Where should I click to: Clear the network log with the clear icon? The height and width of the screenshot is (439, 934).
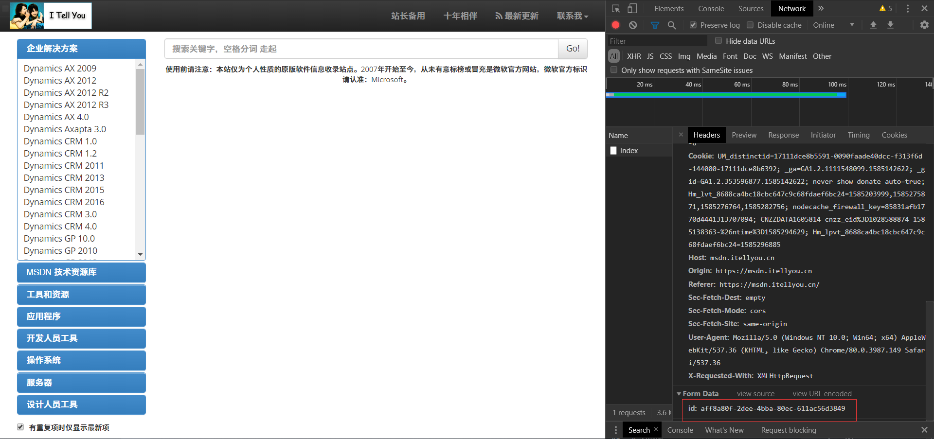(633, 25)
